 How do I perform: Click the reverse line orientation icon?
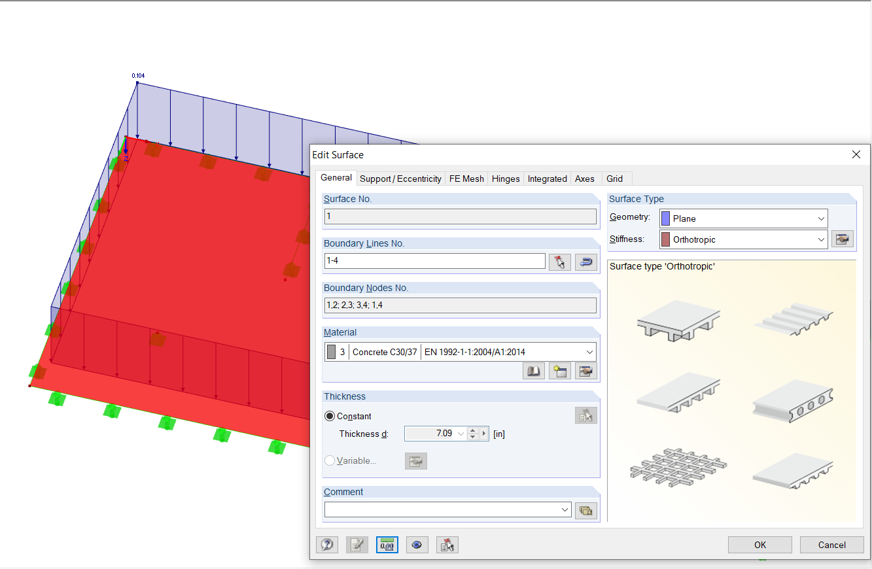[585, 262]
